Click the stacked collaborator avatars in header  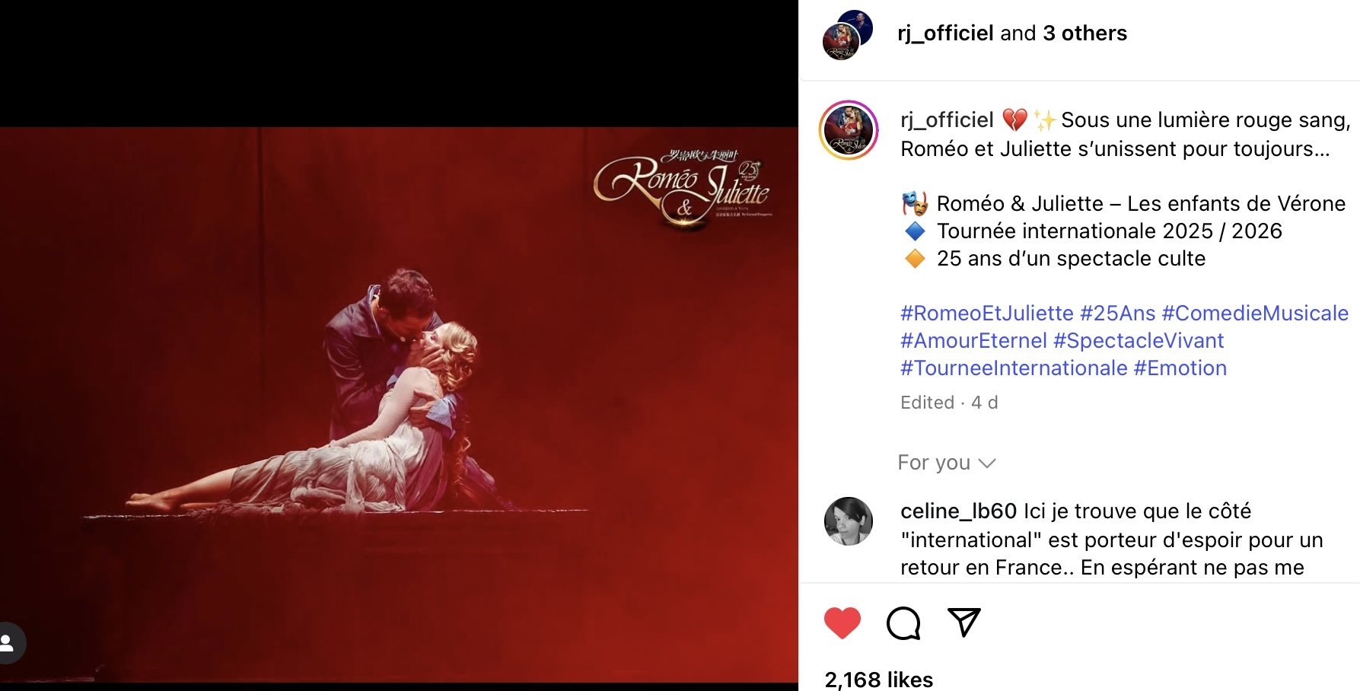coord(847,35)
